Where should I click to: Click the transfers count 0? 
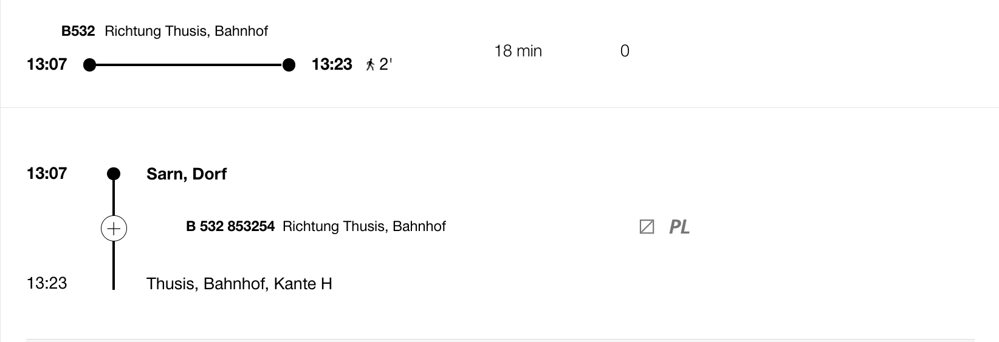tap(625, 51)
